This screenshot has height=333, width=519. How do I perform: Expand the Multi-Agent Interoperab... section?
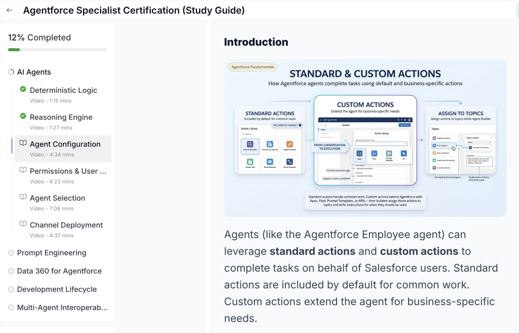point(62,308)
